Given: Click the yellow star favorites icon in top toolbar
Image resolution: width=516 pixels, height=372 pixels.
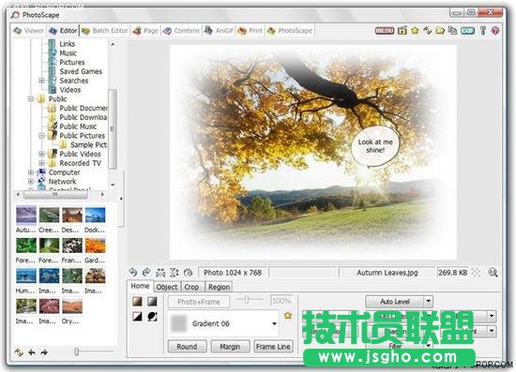Looking at the screenshot, I should 415,31.
